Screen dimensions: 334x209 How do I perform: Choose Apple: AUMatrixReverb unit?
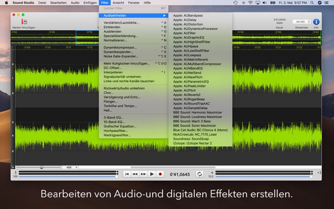[200, 59]
